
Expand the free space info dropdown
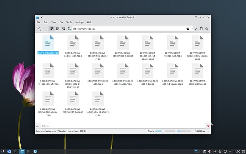coord(208,131)
